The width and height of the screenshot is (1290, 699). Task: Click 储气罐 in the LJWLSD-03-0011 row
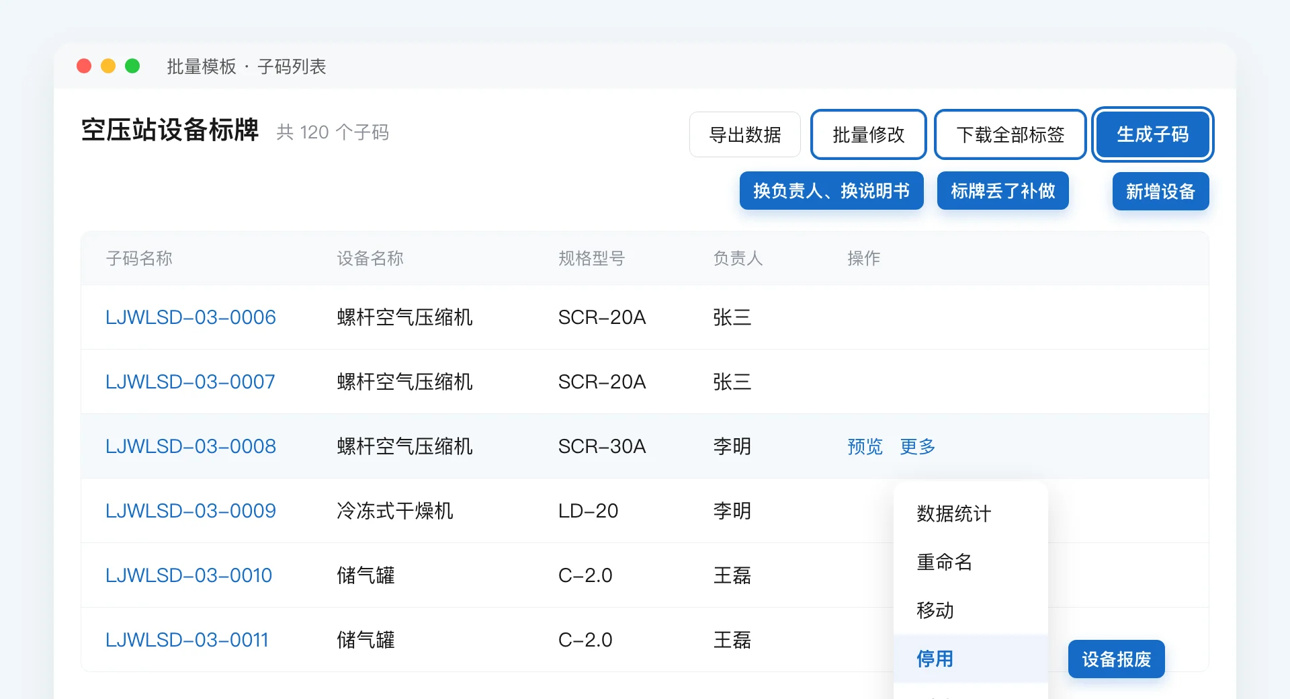pos(365,640)
